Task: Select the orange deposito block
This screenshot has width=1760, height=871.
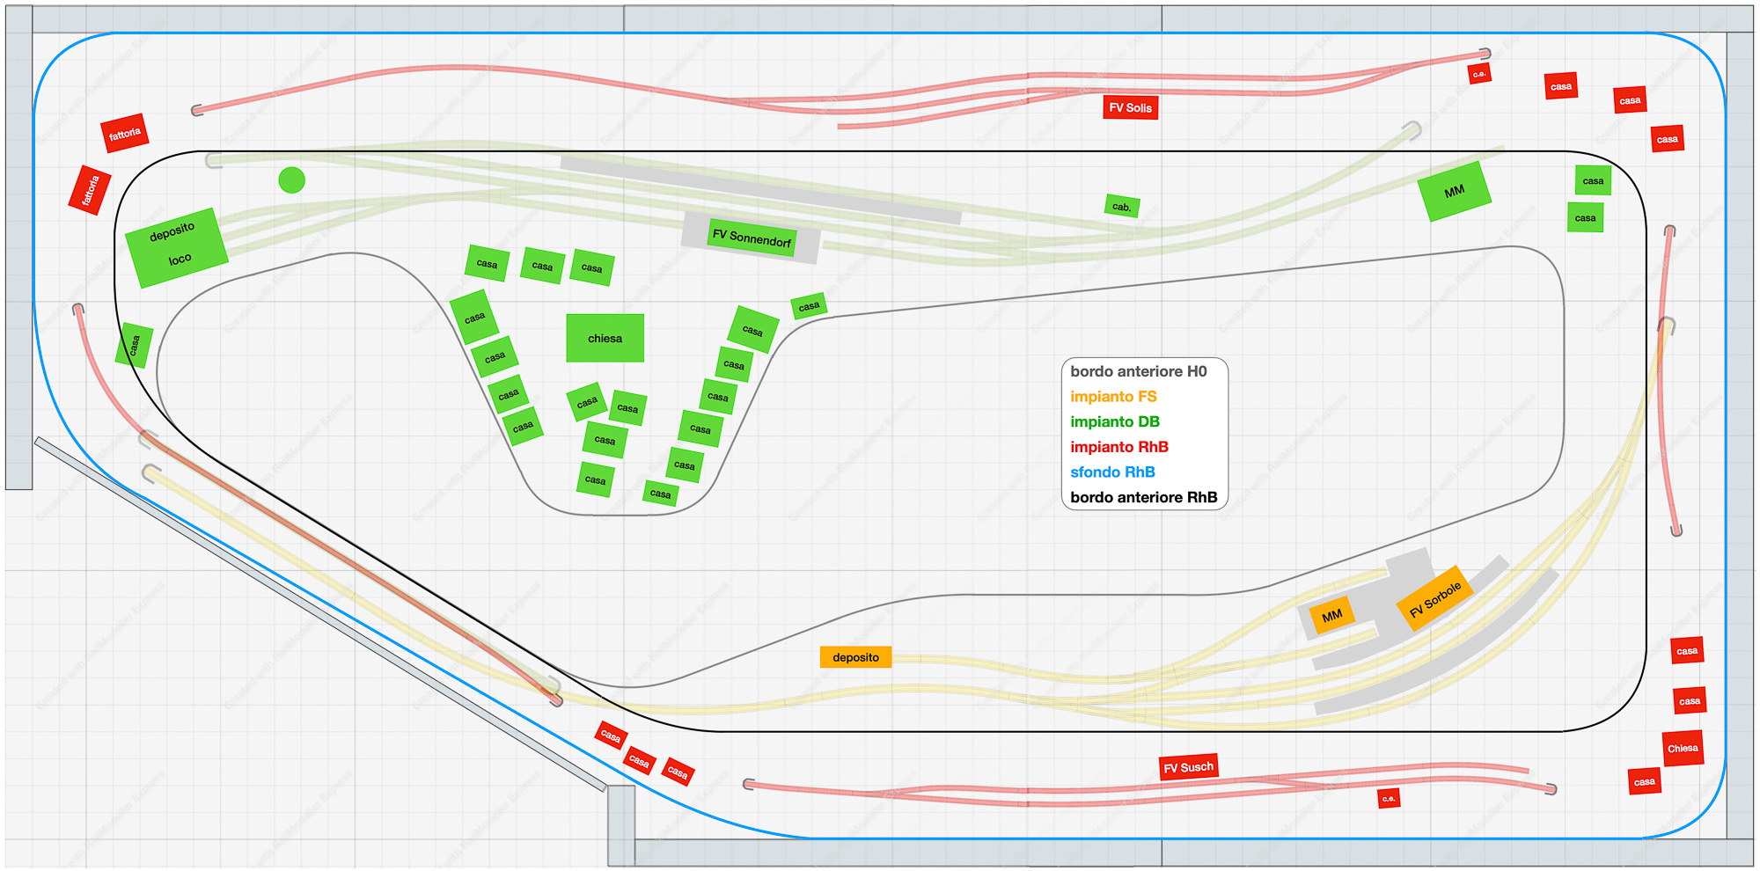Action: (855, 657)
